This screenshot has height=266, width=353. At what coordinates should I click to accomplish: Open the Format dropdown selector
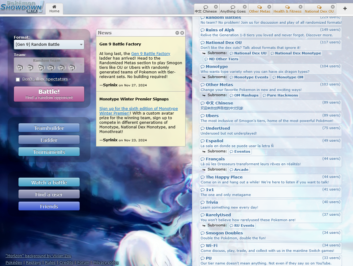point(49,45)
